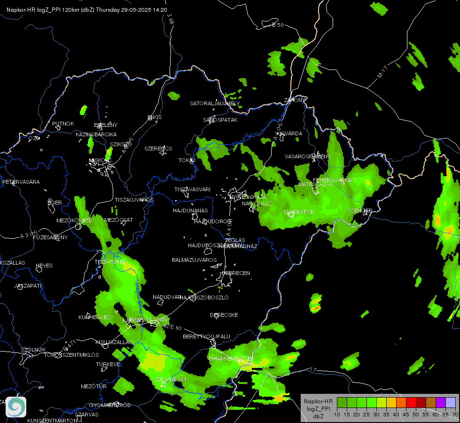Click the SZARVAS town label
This screenshot has height=423, width=460.
pyautogui.click(x=86, y=415)
